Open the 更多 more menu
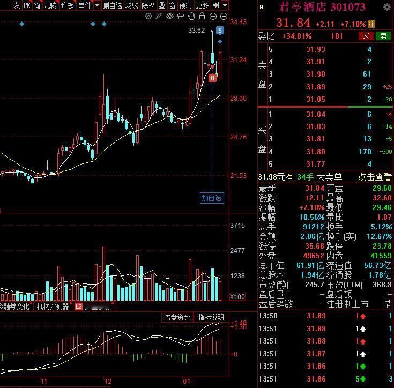 click(x=202, y=5)
